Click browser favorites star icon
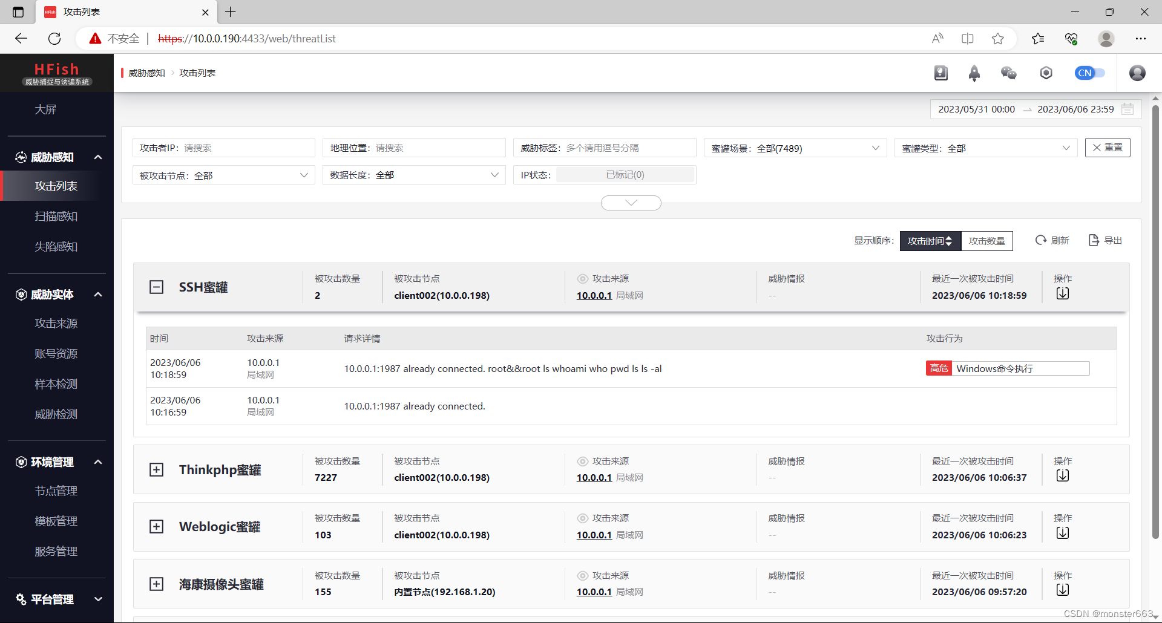The image size is (1162, 623). tap(998, 39)
